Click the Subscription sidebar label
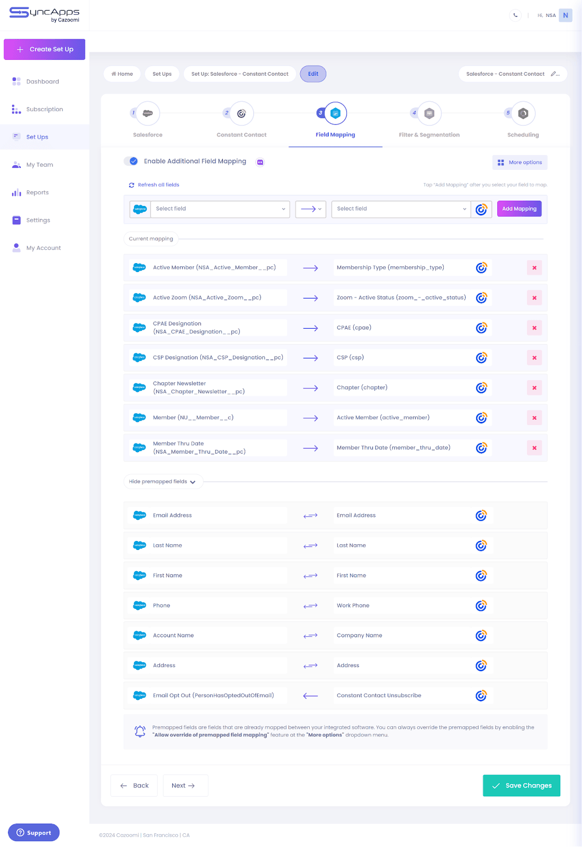The width and height of the screenshot is (582, 847). [x=44, y=110]
